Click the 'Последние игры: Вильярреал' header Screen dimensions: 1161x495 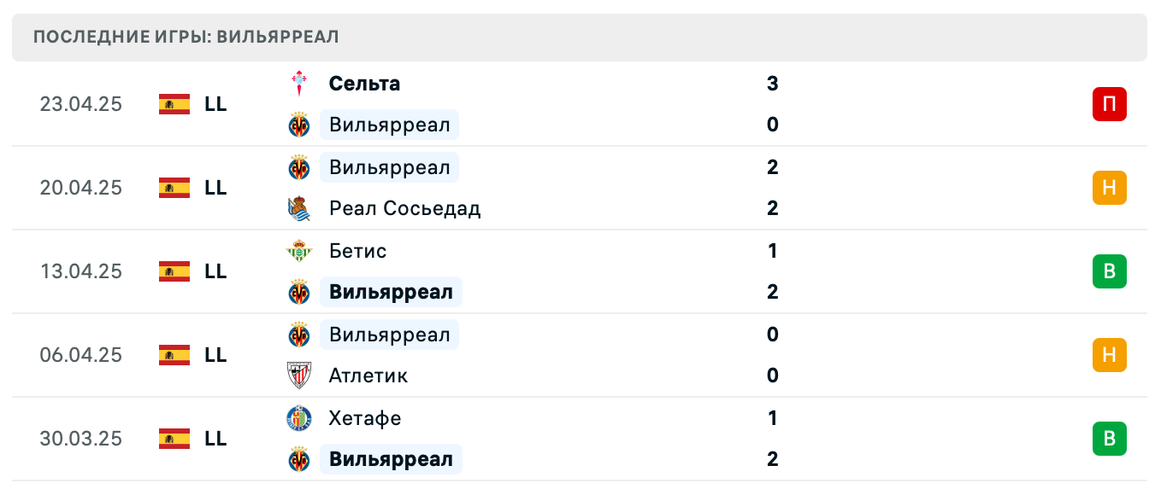186,37
